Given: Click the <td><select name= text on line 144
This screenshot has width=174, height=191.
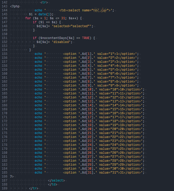Looking at the screenshot, I should point(75,10).
